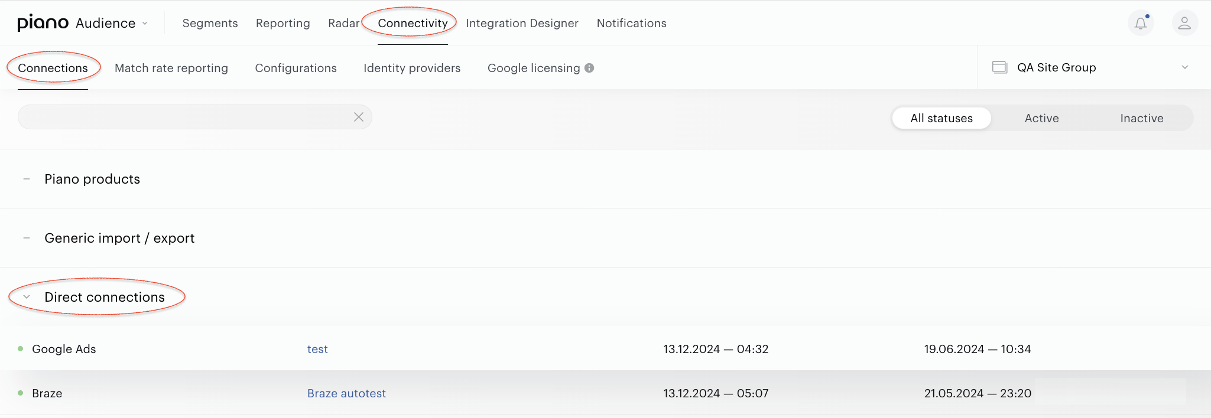Screen dimensions: 1211x418
Task: Filter connections by Inactive status
Action: (1141, 118)
